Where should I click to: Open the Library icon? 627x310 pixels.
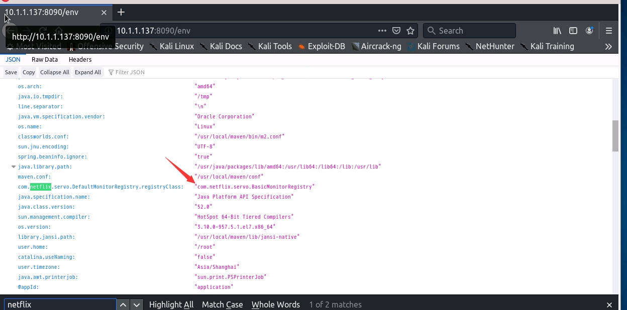(557, 31)
